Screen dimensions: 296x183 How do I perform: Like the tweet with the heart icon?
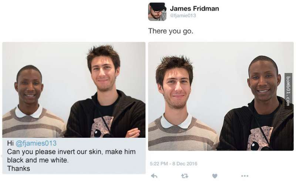(215, 176)
